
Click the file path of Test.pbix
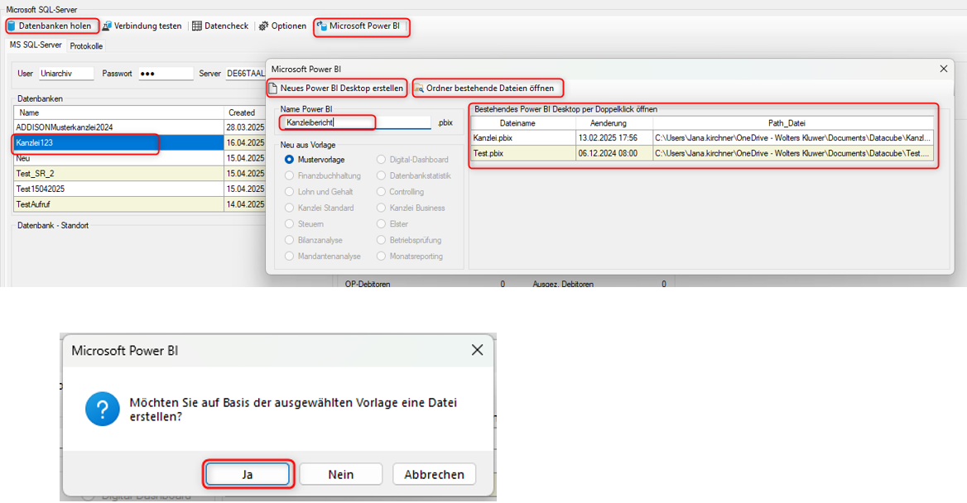793,154
